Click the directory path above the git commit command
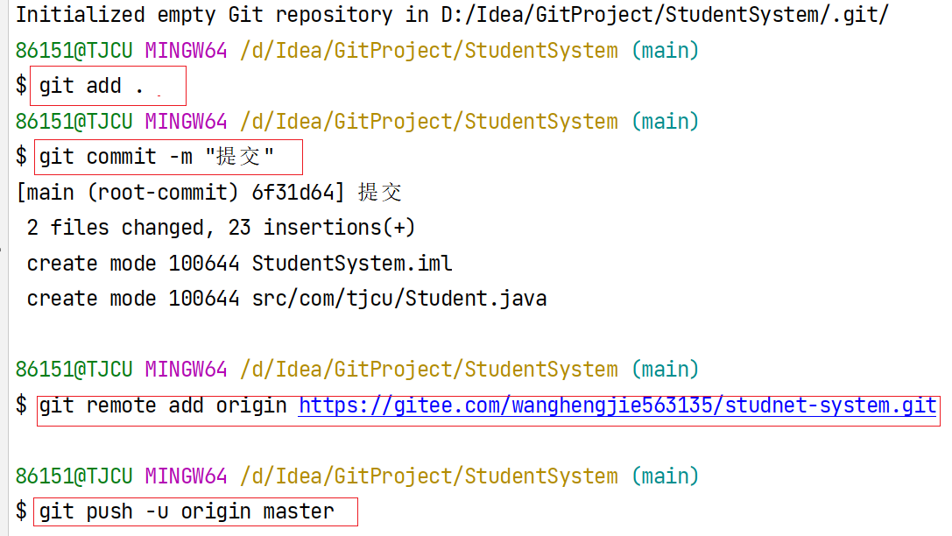952x536 pixels. (x=428, y=122)
